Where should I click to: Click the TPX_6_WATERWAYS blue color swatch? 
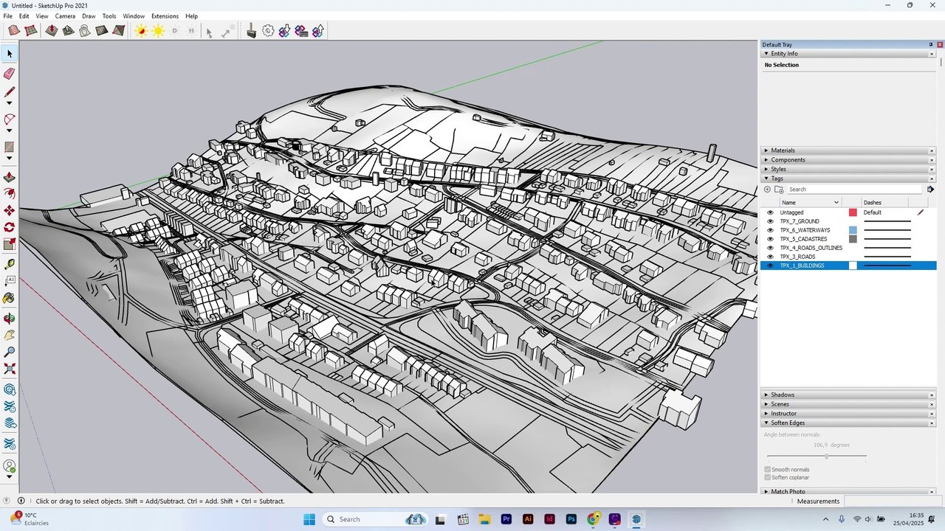click(x=853, y=230)
